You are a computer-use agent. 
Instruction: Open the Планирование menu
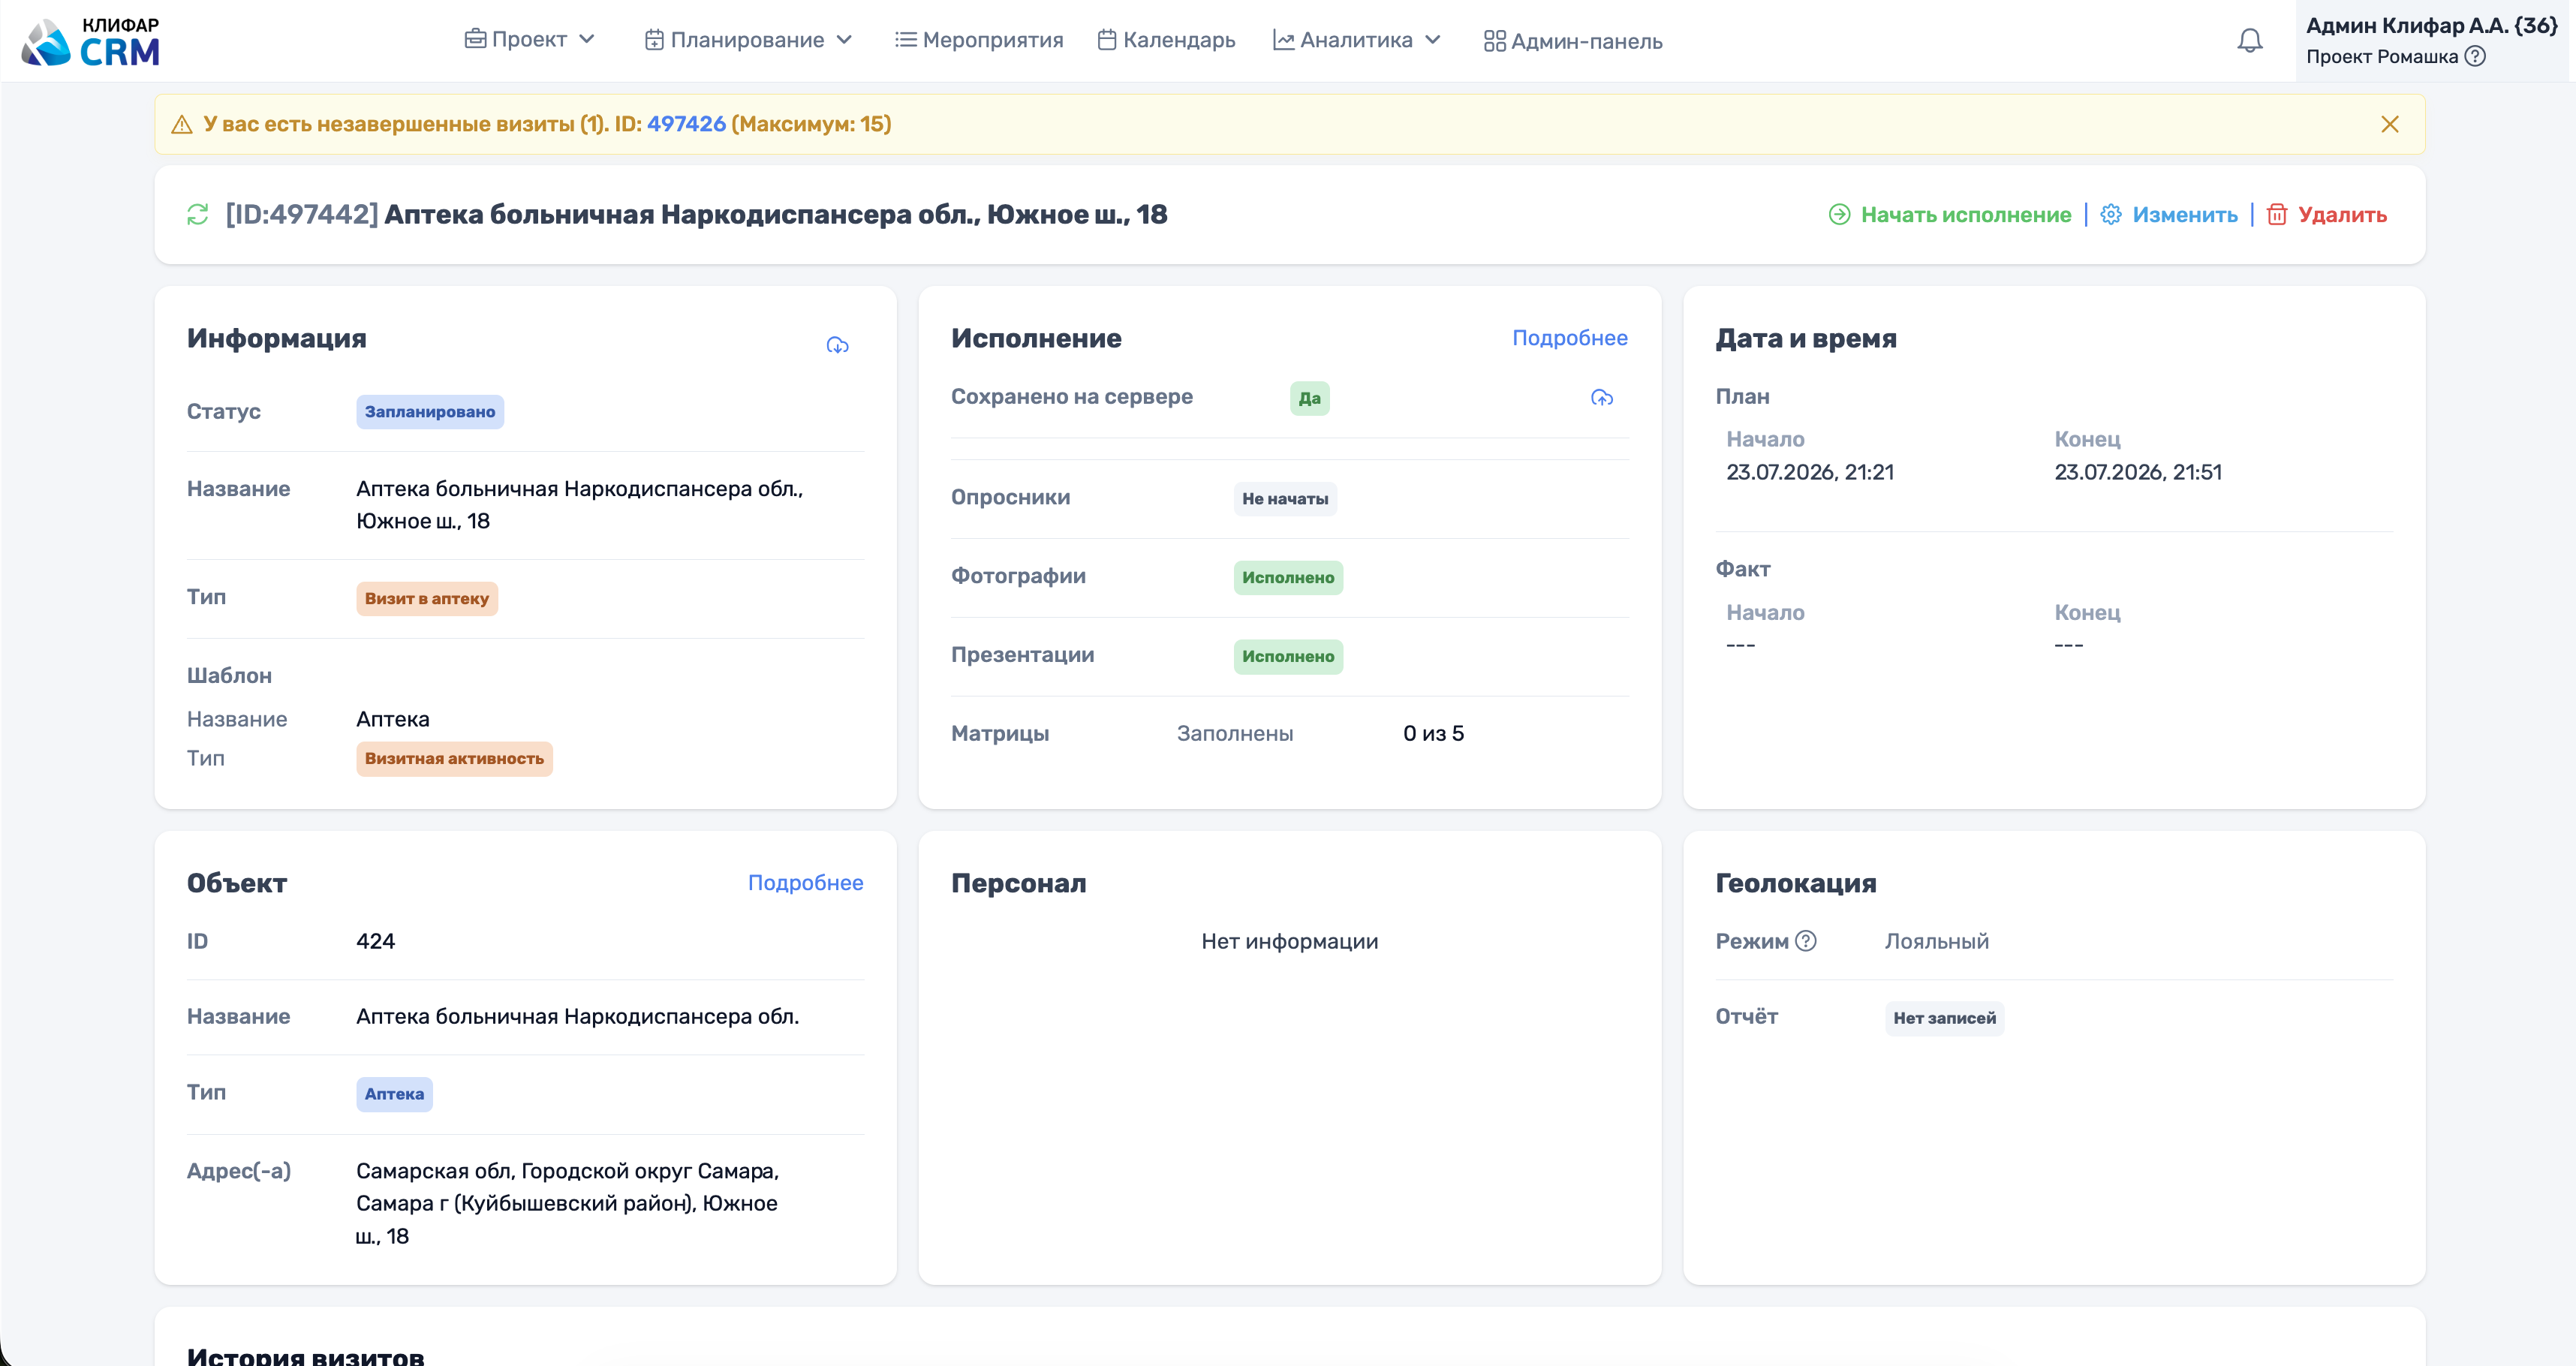tap(749, 40)
